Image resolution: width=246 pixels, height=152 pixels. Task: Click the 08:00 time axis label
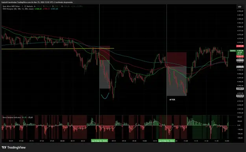(x=62, y=141)
